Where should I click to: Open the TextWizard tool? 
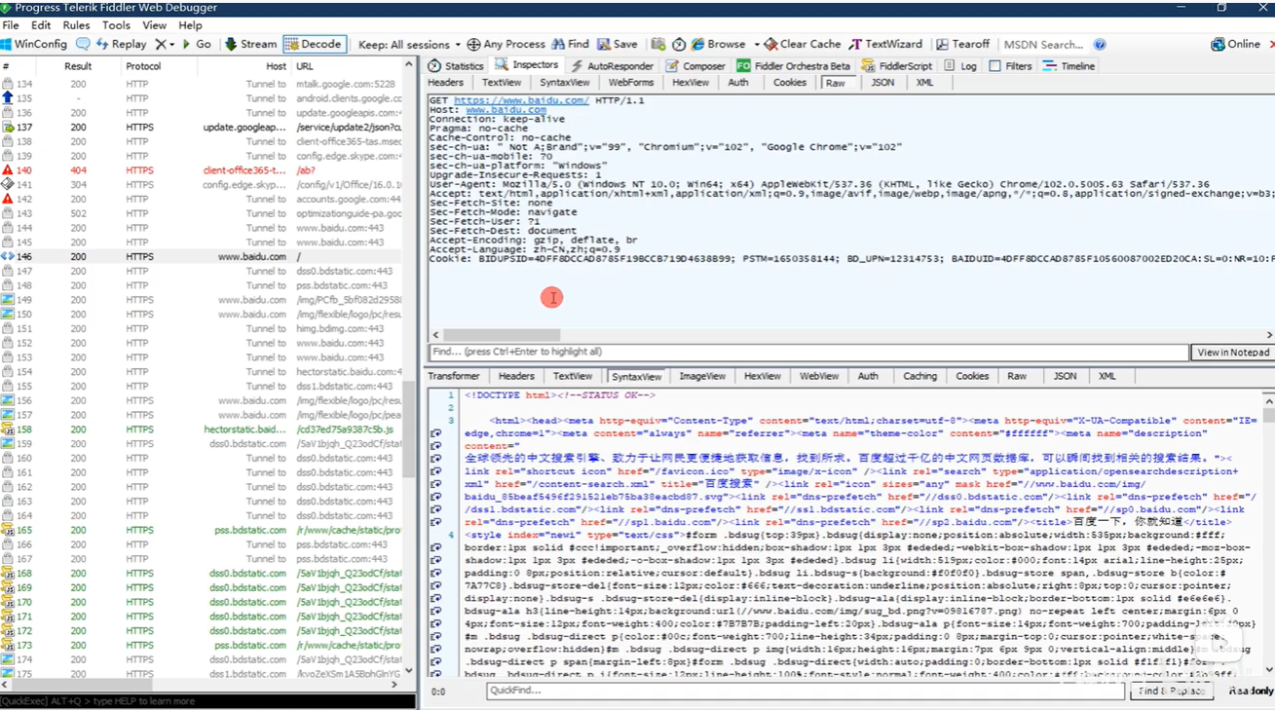click(x=885, y=44)
